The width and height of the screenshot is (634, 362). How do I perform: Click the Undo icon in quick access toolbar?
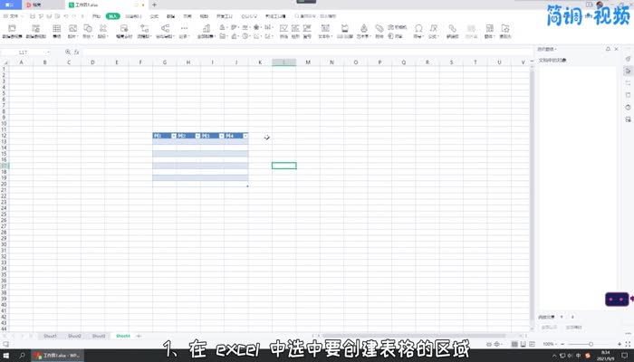click(67, 16)
